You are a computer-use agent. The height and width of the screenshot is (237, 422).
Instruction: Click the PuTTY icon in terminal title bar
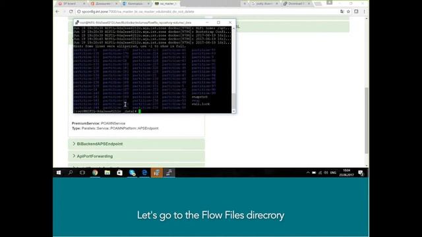pos(77,22)
